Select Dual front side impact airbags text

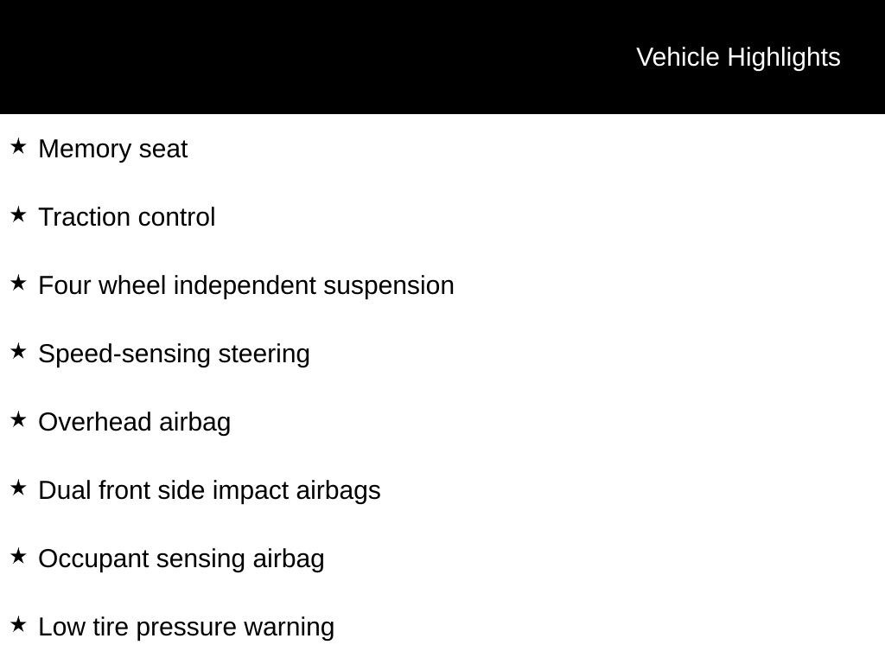pyautogui.click(x=209, y=491)
